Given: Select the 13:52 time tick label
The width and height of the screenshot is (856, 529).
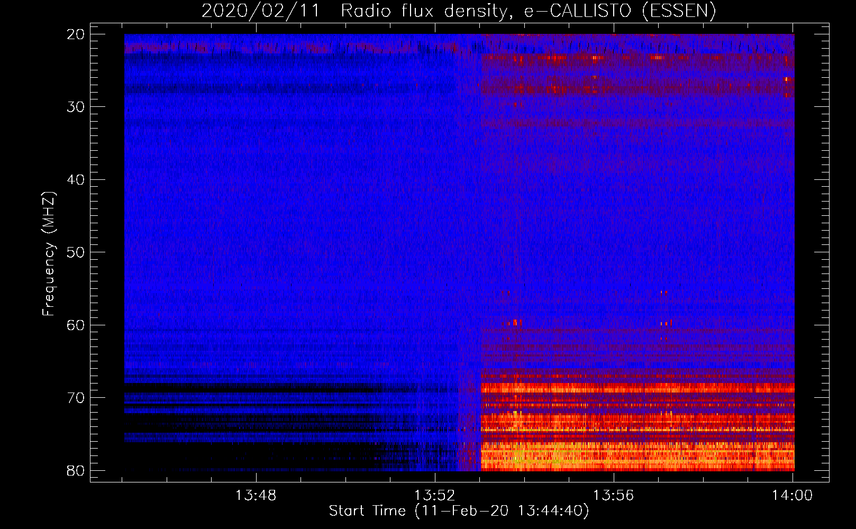Looking at the screenshot, I should pos(435,496).
